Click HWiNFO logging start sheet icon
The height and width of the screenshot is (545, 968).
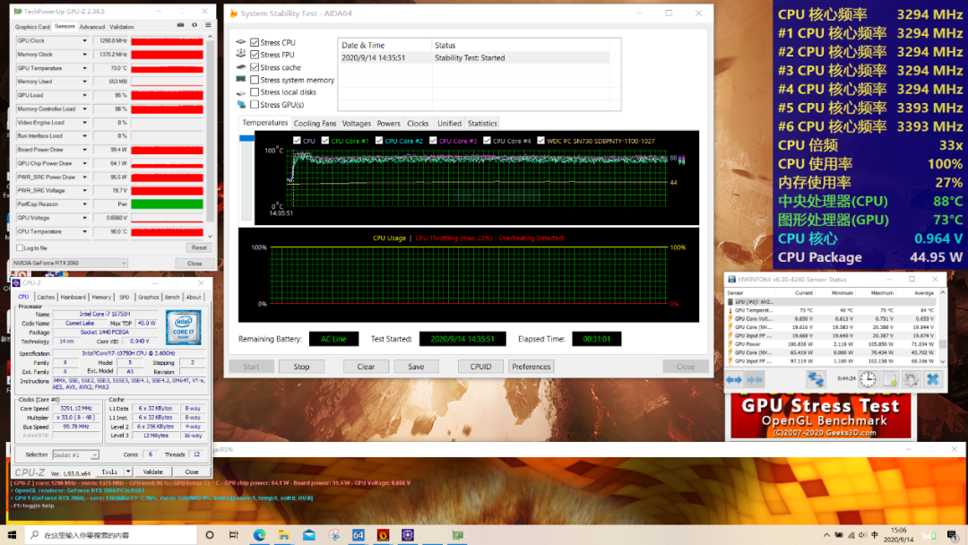tap(890, 379)
